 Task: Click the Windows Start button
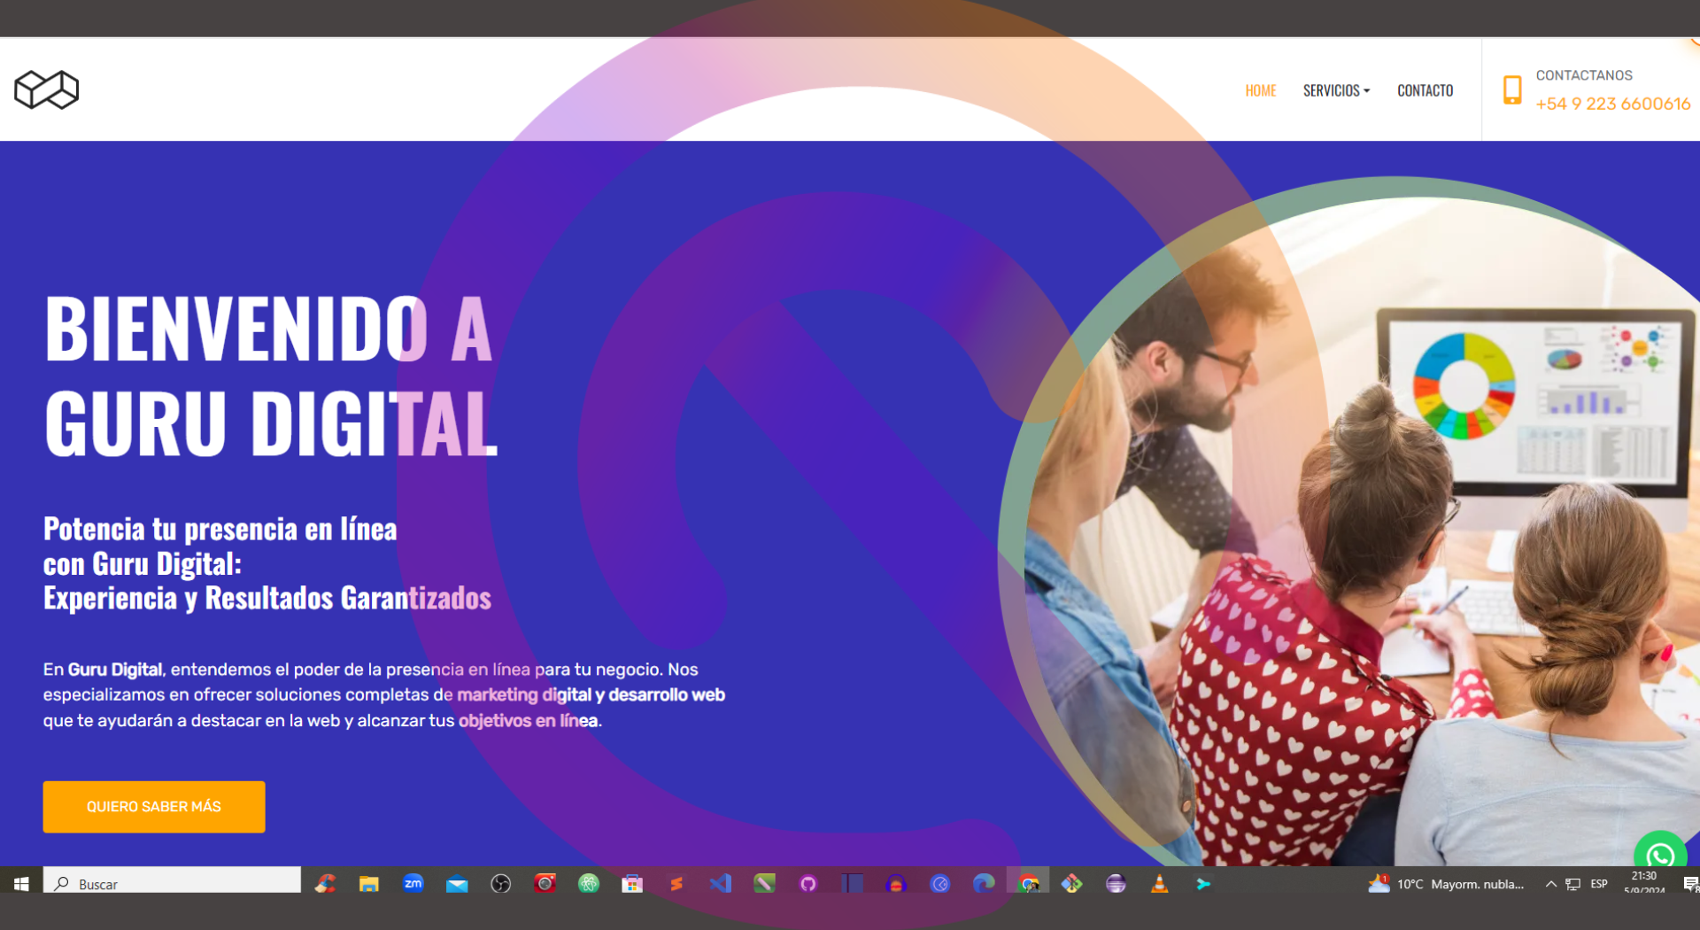(19, 883)
